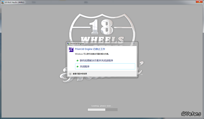Expand the 查看问题详细信息 chevron
204x119 pixels.
70,74
